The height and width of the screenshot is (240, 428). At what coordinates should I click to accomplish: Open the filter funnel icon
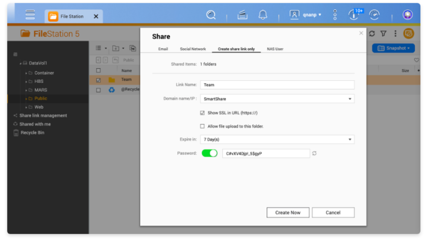click(x=383, y=34)
